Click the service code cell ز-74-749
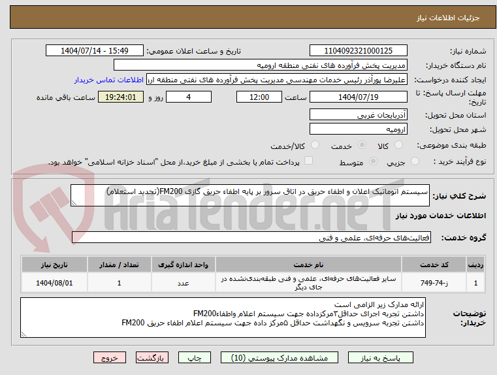 [x=434, y=282]
